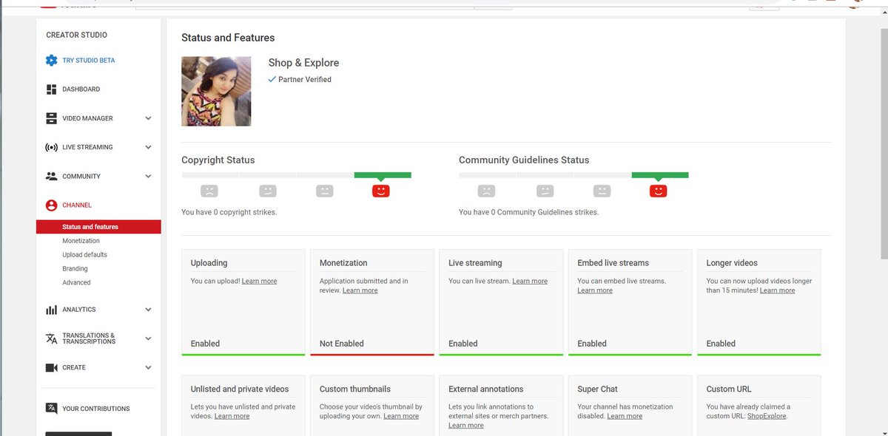
Task: Click the green Community Guidelines Status indicator bar
Action: pyautogui.click(x=660, y=175)
